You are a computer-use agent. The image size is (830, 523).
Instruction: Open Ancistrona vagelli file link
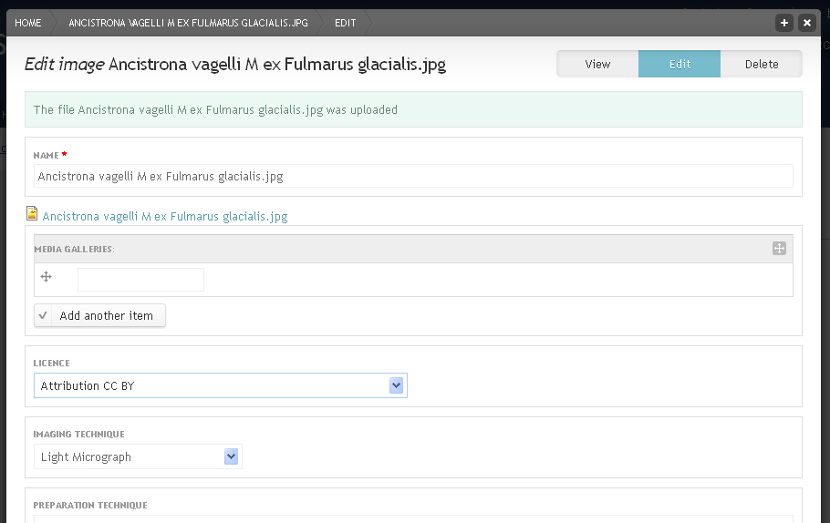[164, 216]
